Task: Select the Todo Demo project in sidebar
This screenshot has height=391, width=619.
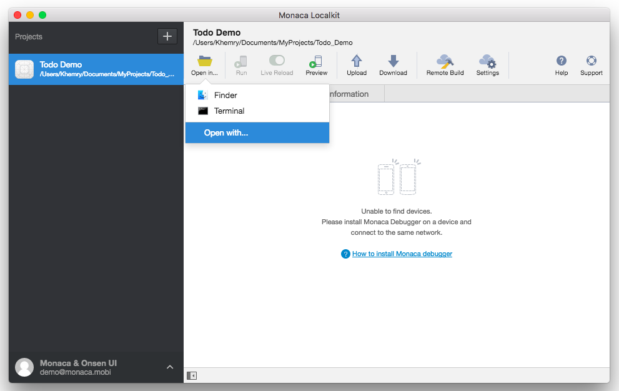Action: pos(96,69)
